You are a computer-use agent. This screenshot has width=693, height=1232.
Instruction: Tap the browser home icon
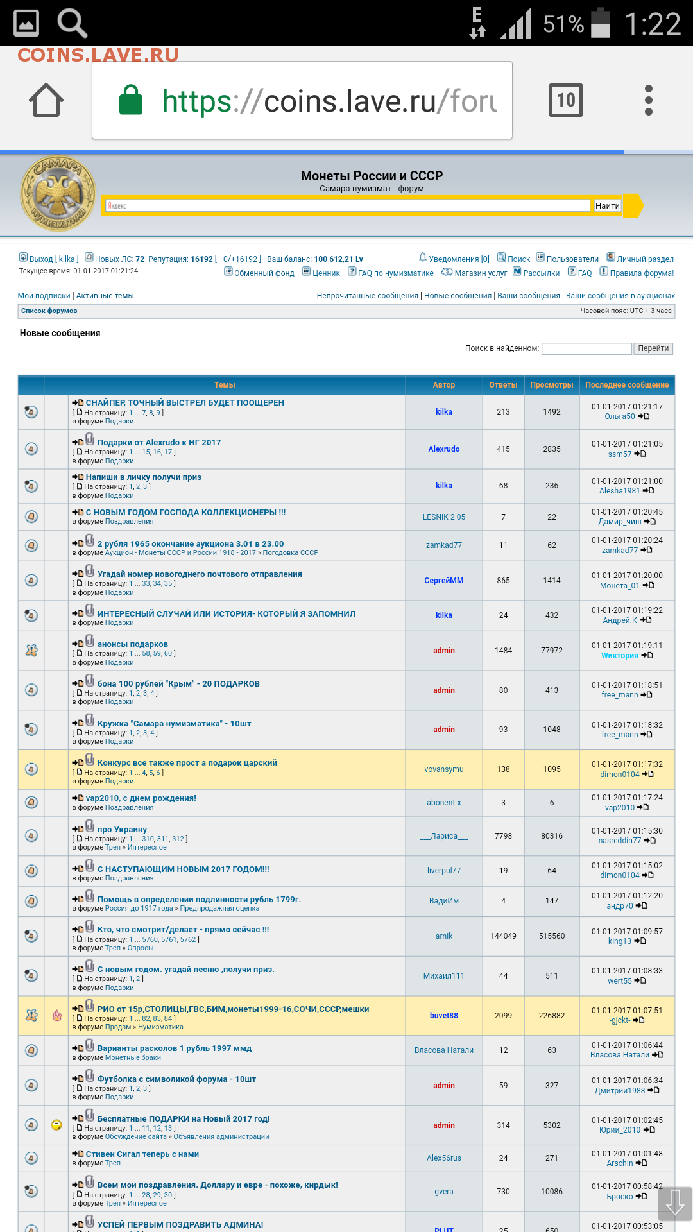(46, 100)
